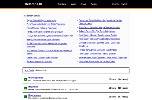Open Gizem Oto Başakşehir Yol Yardım Çekici

pos(97,62)
